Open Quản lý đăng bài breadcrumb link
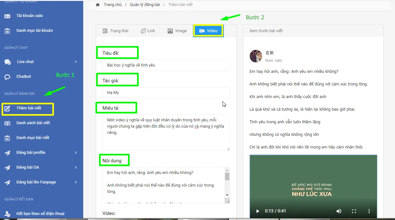Image resolution: width=395 pixels, height=220 pixels. 145,5
